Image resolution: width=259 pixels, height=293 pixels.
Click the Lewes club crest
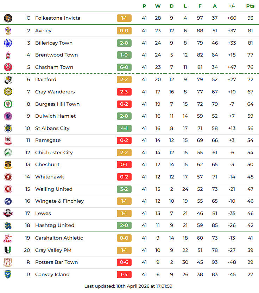click(8, 213)
